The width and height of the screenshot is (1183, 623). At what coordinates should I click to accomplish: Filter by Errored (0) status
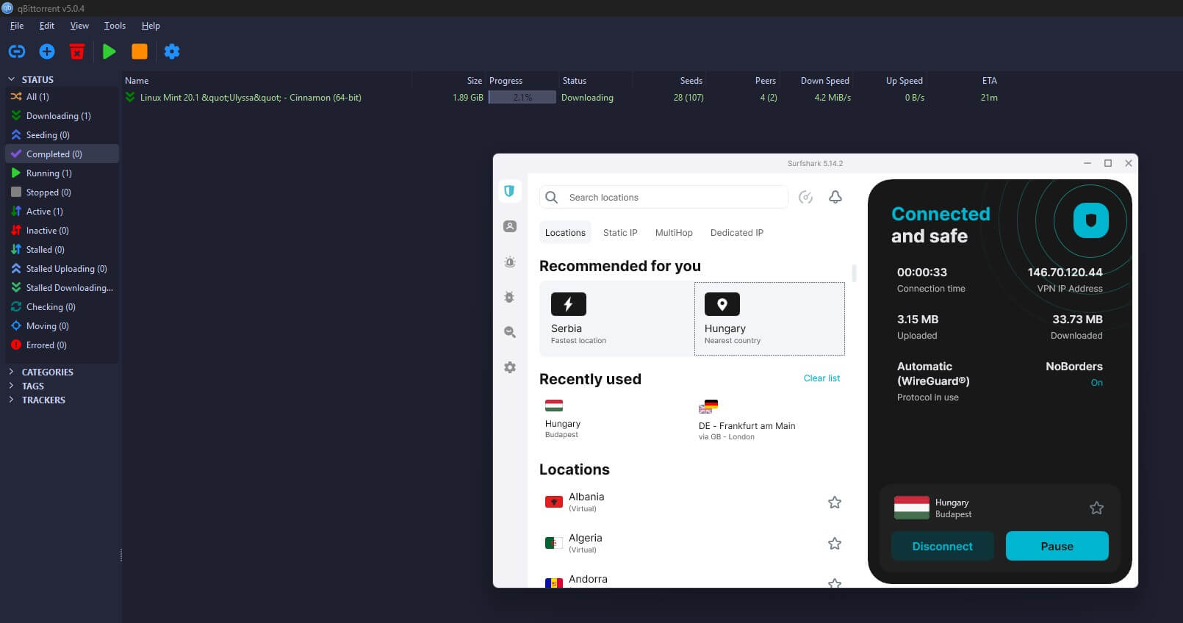[62, 345]
